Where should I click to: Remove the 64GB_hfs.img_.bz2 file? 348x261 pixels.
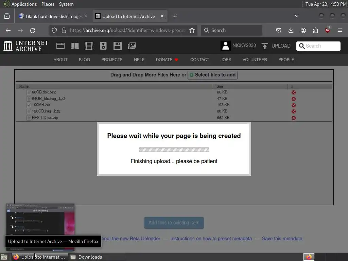coord(293,99)
